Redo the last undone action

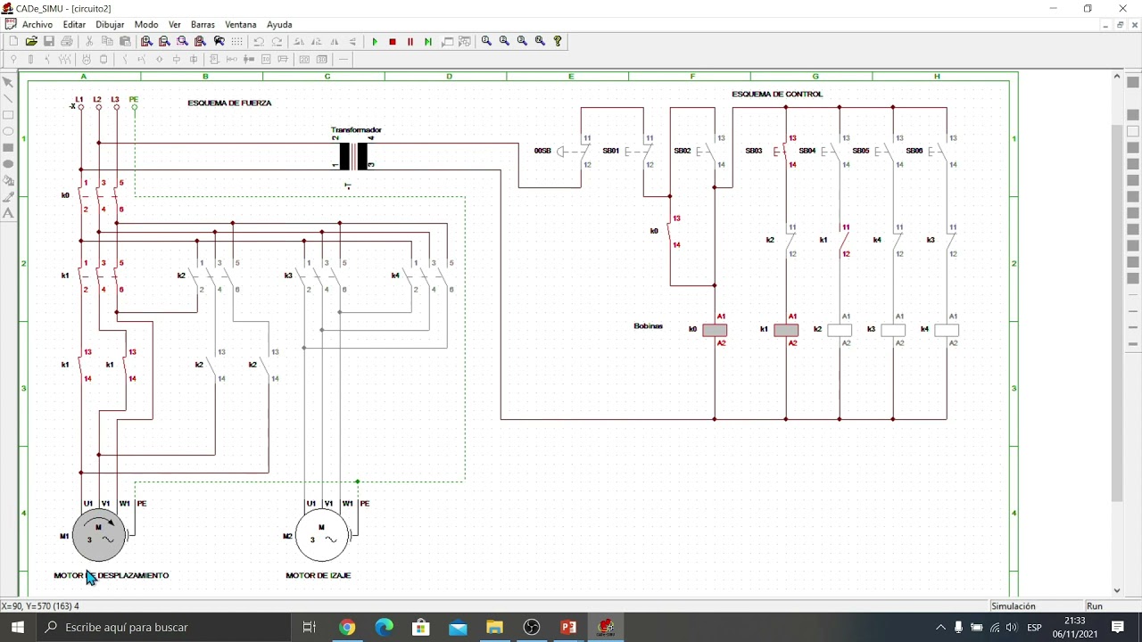click(277, 41)
